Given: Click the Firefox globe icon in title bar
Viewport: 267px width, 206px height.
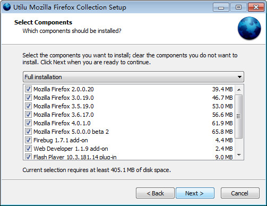Looking at the screenshot, I should 7,7.
